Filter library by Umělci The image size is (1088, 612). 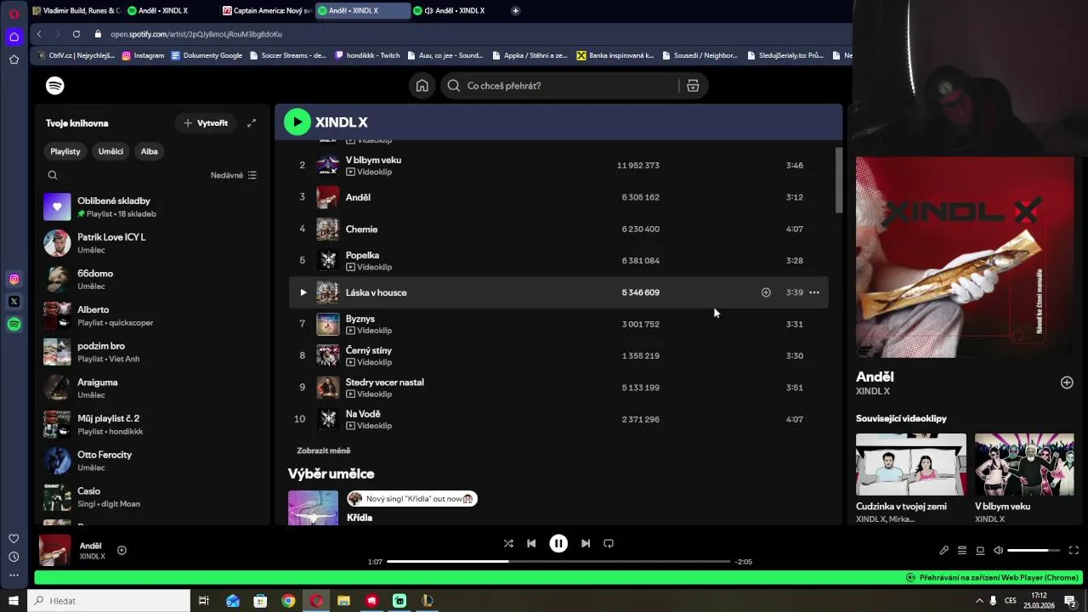[110, 151]
